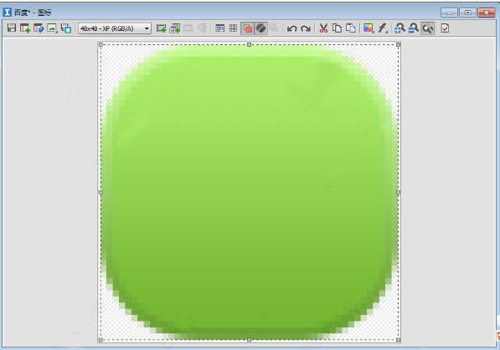The height and width of the screenshot is (350, 500).
Task: Click the picture import icon
Action: point(52,28)
